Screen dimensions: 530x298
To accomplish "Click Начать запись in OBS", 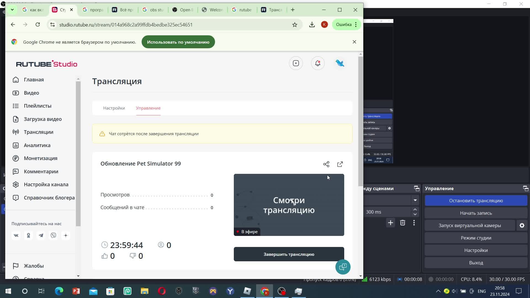I will 476,213.
